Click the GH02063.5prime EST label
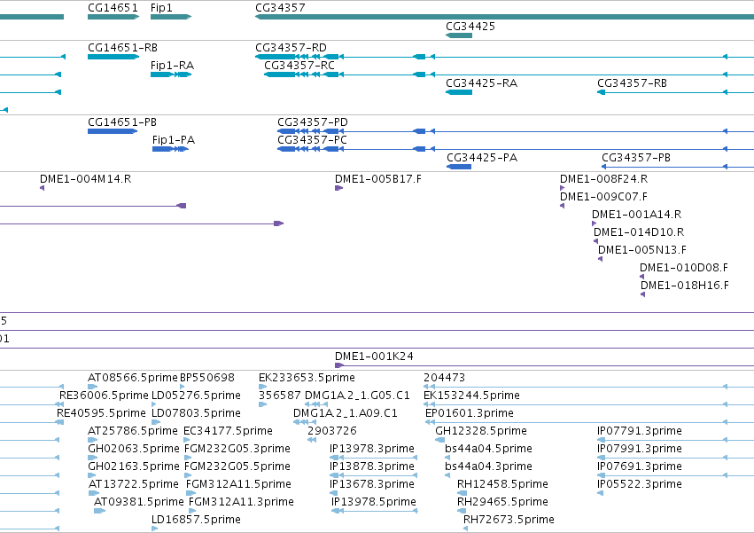 click(134, 449)
